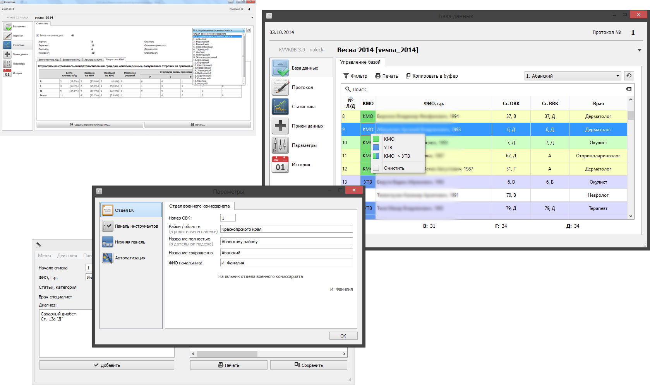Open База данных section in the База данных window sidebar
Screen dimensions: 650x385
tap(302, 68)
